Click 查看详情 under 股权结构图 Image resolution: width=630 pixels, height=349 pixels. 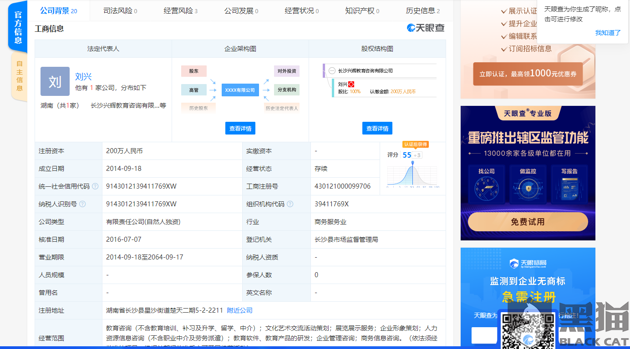point(377,128)
